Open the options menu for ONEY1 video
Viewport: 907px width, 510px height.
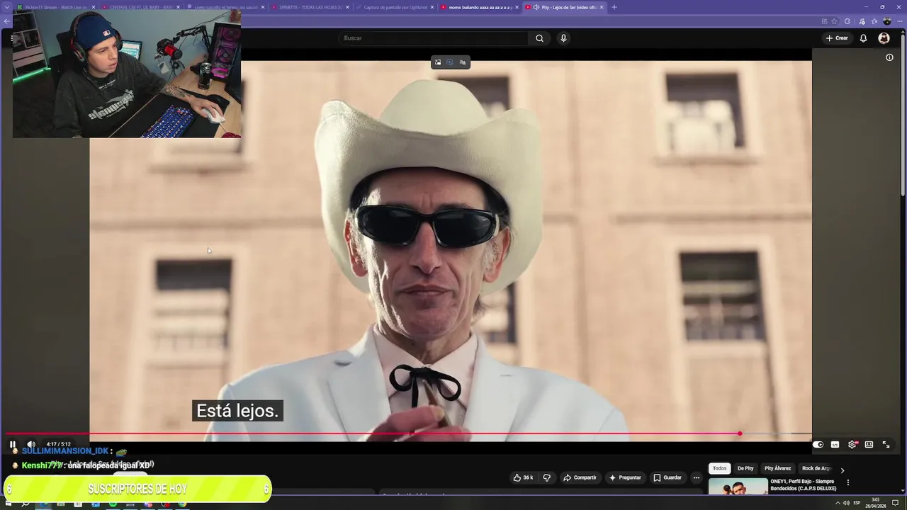847,482
